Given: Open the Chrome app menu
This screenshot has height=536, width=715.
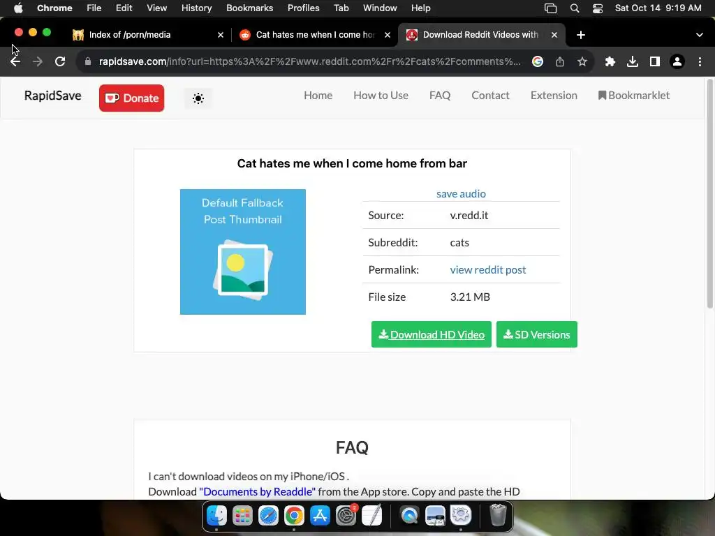Looking at the screenshot, I should point(54,8).
